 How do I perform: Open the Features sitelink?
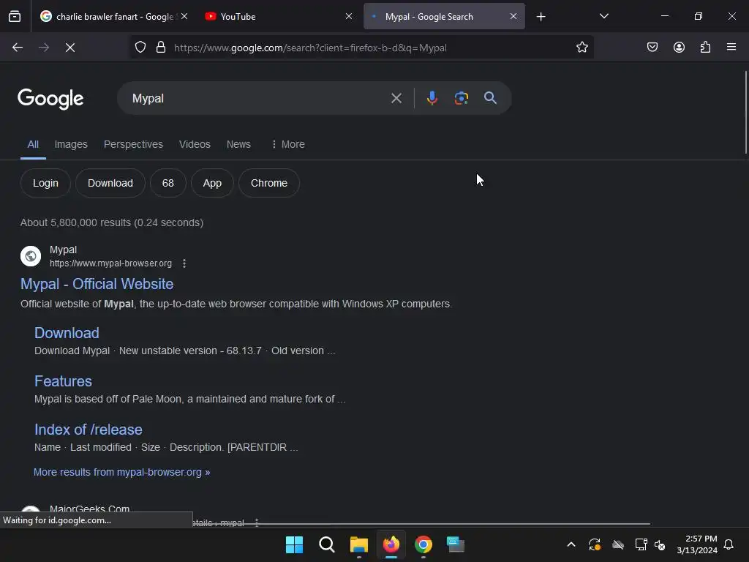click(63, 381)
